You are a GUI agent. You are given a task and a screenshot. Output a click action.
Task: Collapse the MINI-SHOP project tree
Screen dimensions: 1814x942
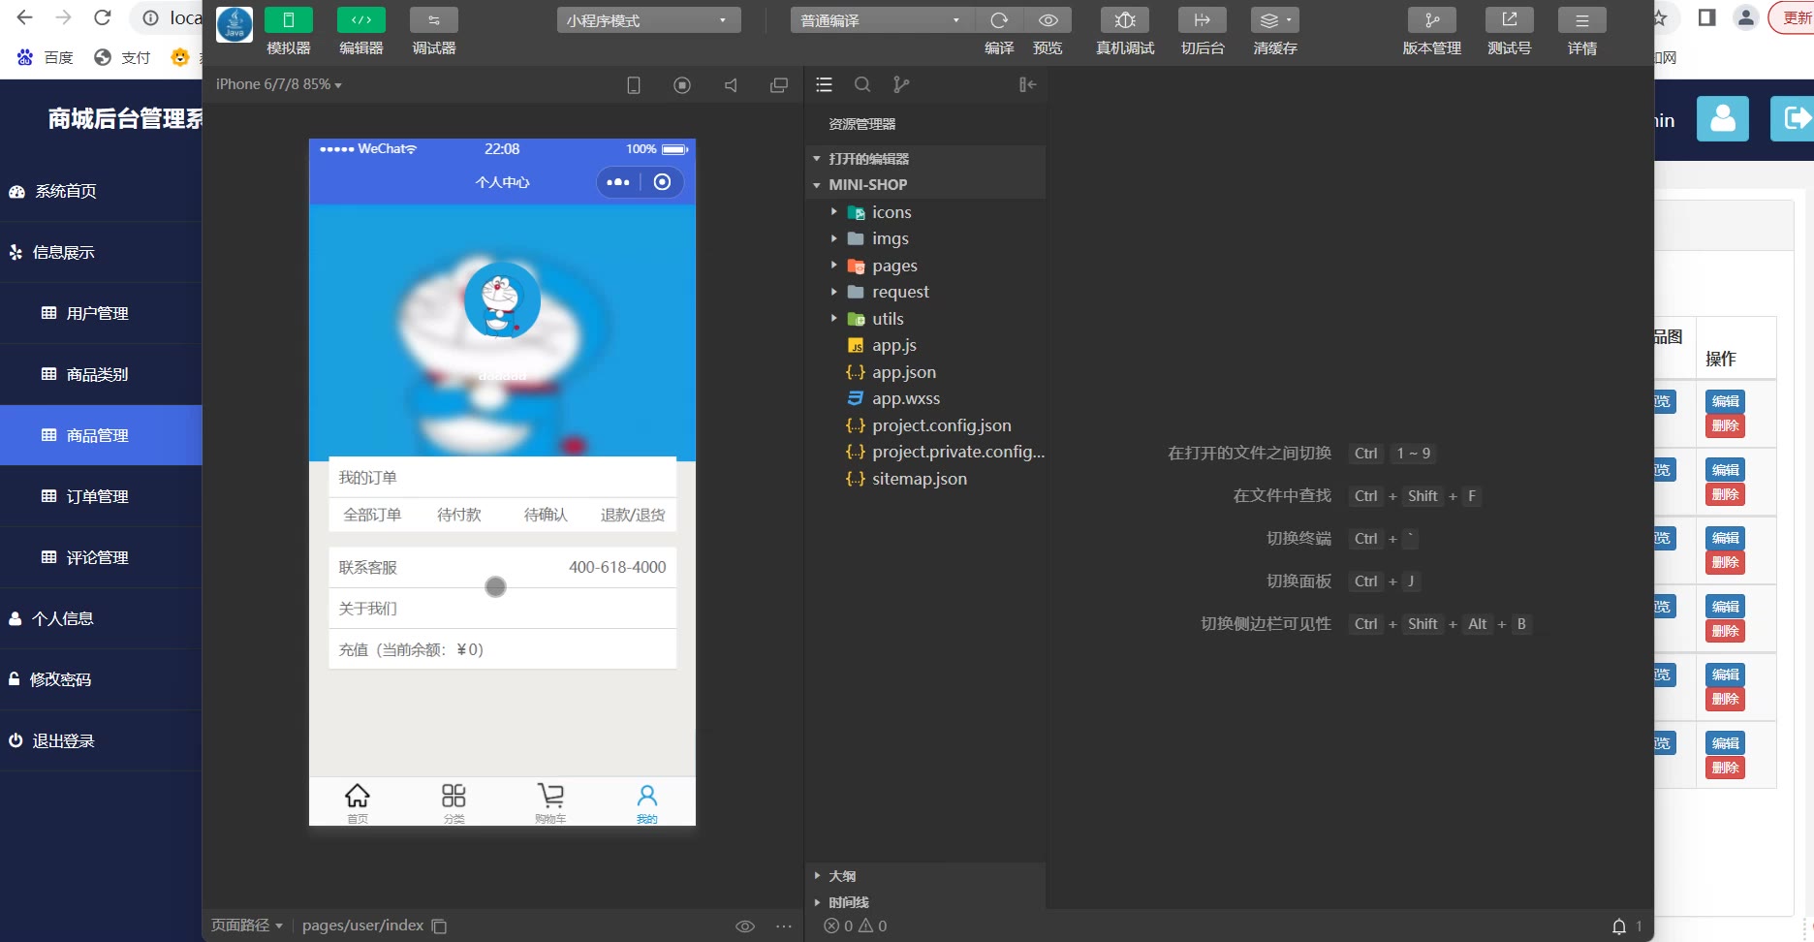pyautogui.click(x=925, y=184)
